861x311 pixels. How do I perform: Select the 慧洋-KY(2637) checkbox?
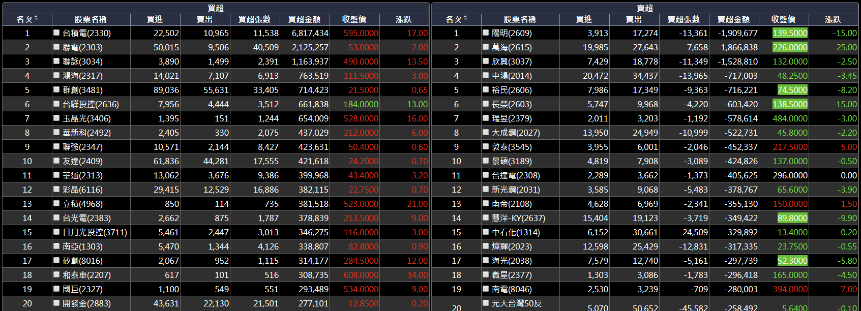486,217
